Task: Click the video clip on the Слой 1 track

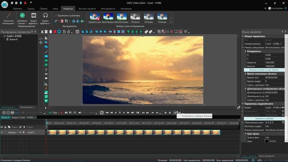Action: [x=134, y=132]
